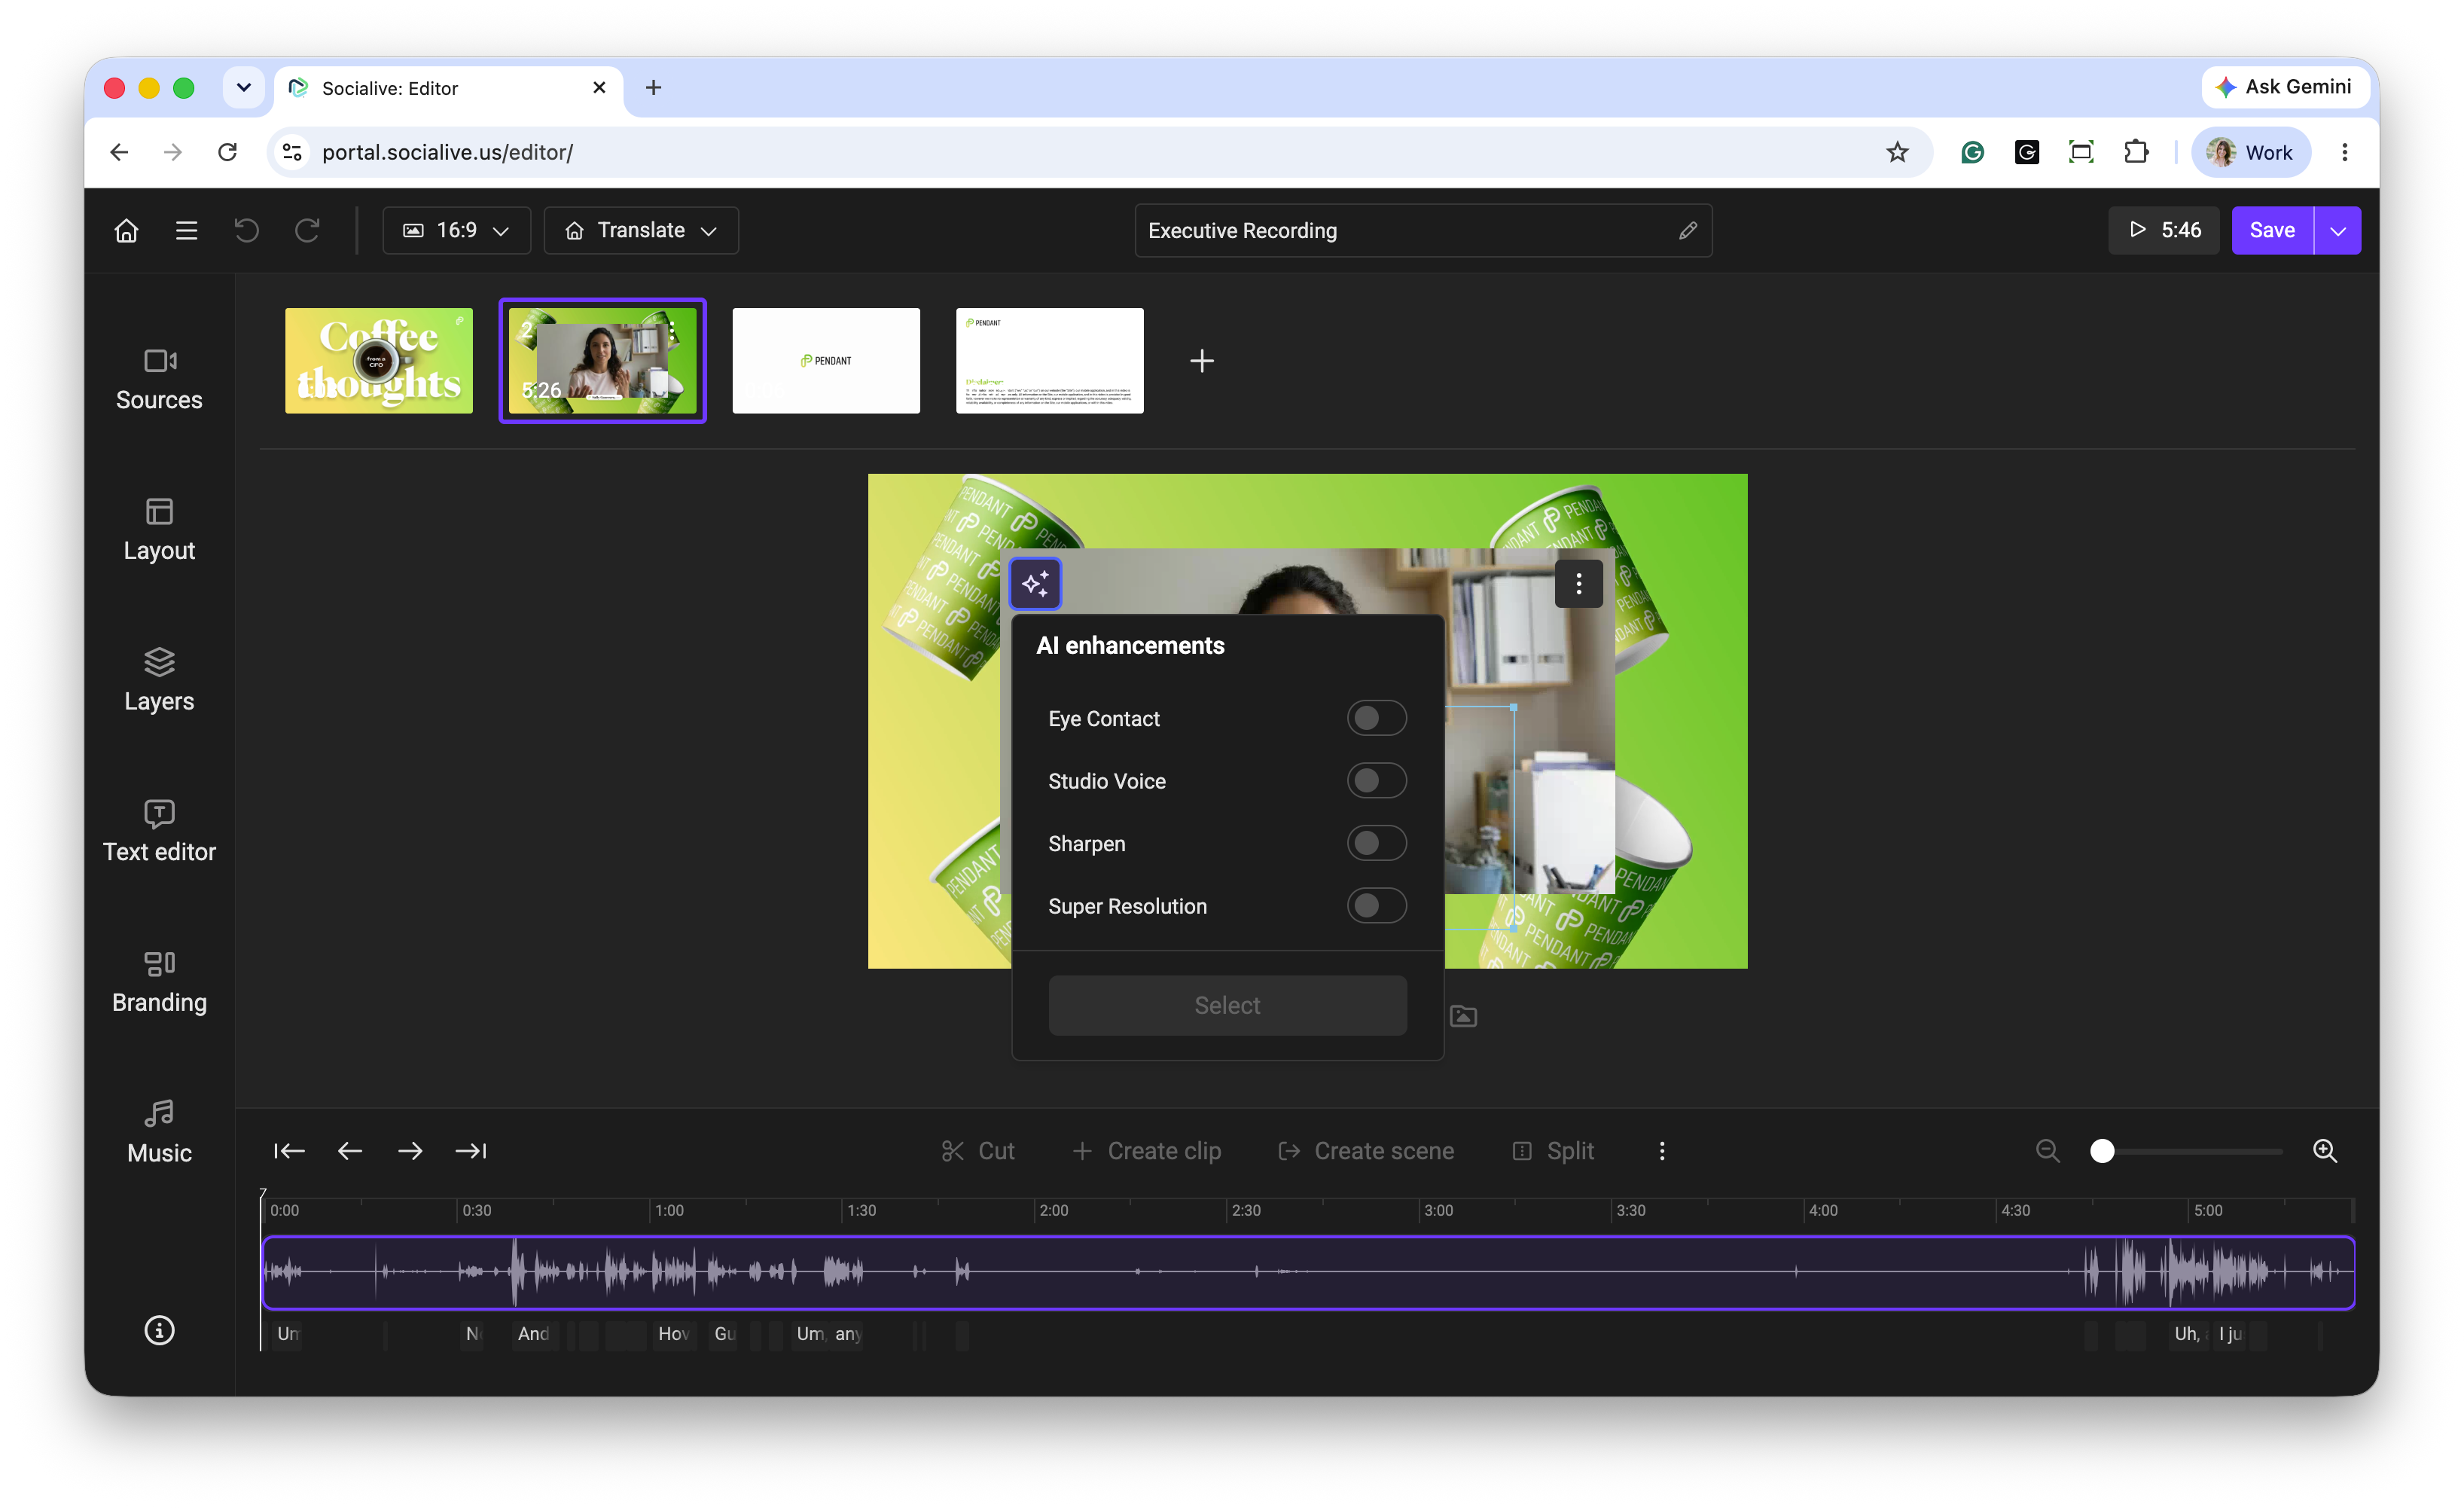Open the Layout panel
The image size is (2464, 1508).
coord(159,531)
